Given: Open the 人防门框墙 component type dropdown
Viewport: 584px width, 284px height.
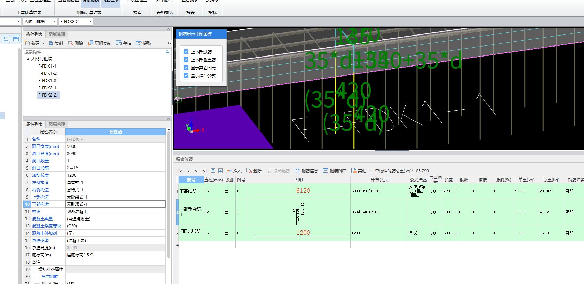Looking at the screenshot, I should tap(54, 21).
